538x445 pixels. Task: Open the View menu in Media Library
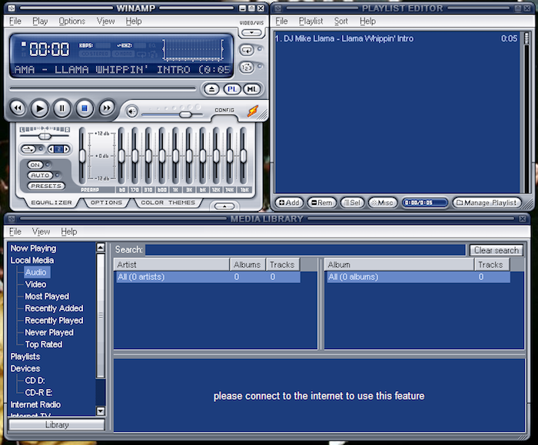coord(42,232)
